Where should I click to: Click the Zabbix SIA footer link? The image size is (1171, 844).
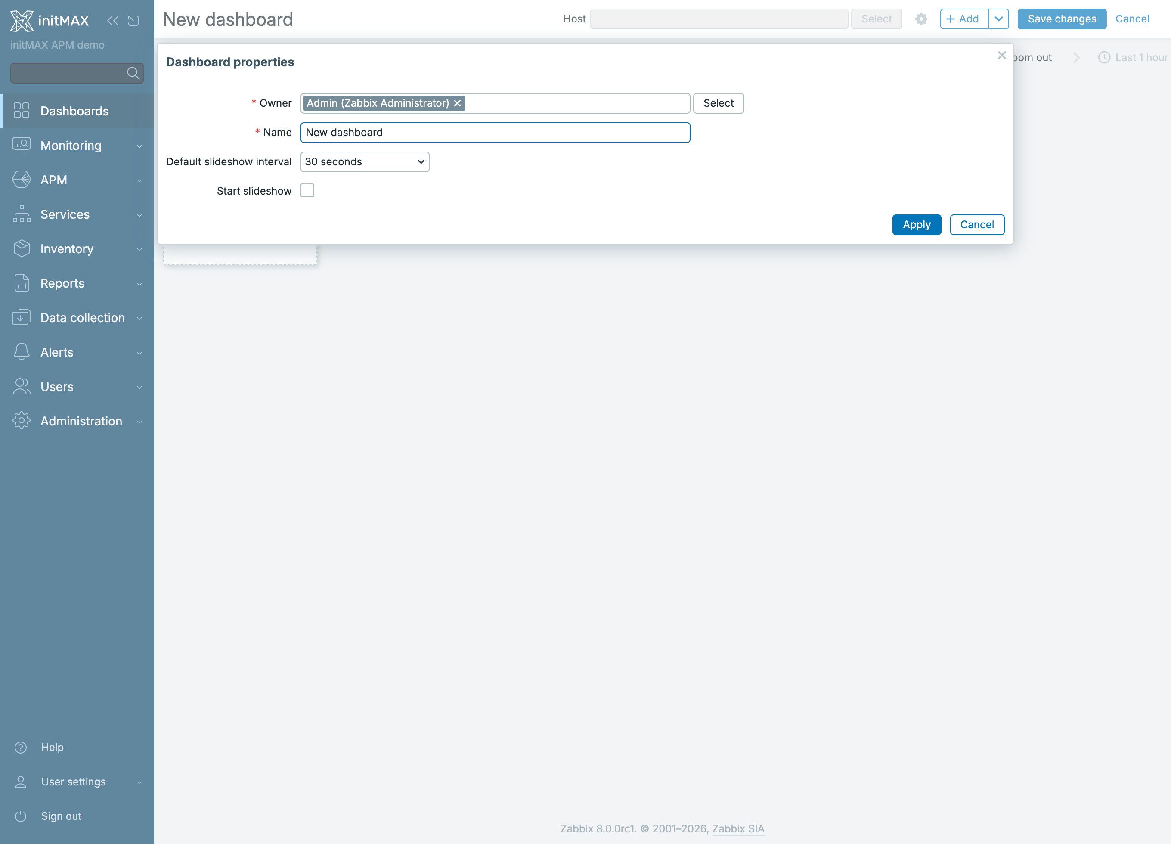[738, 828]
